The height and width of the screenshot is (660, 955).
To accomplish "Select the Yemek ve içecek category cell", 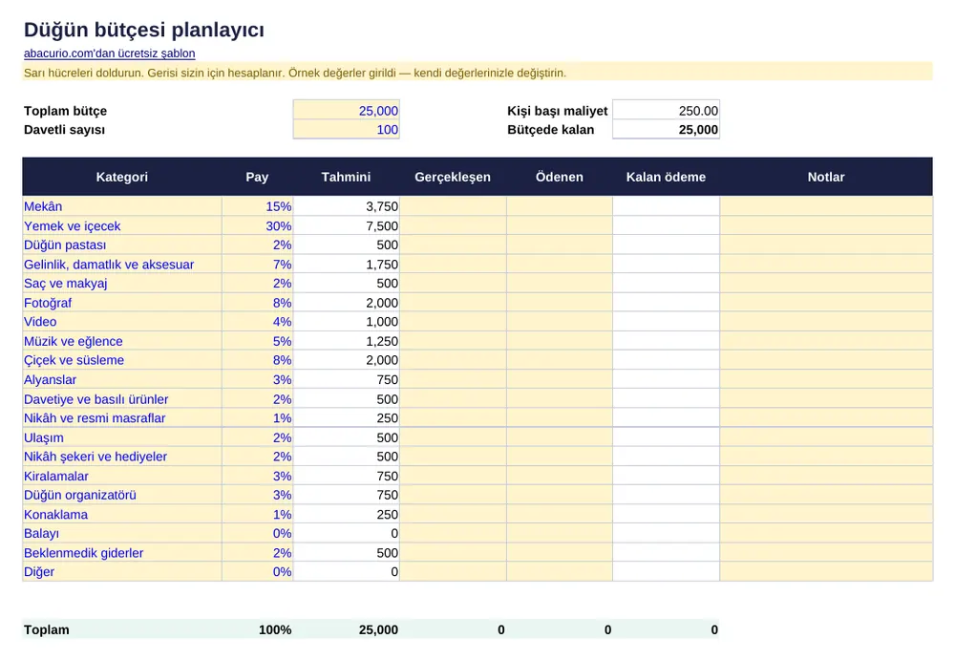I will [x=122, y=225].
